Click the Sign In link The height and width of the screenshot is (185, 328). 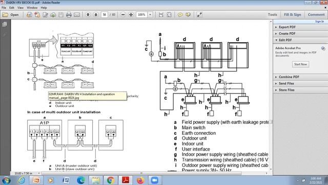319,22
